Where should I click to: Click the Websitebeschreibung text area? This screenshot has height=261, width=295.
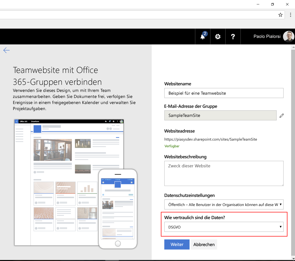pos(224,173)
